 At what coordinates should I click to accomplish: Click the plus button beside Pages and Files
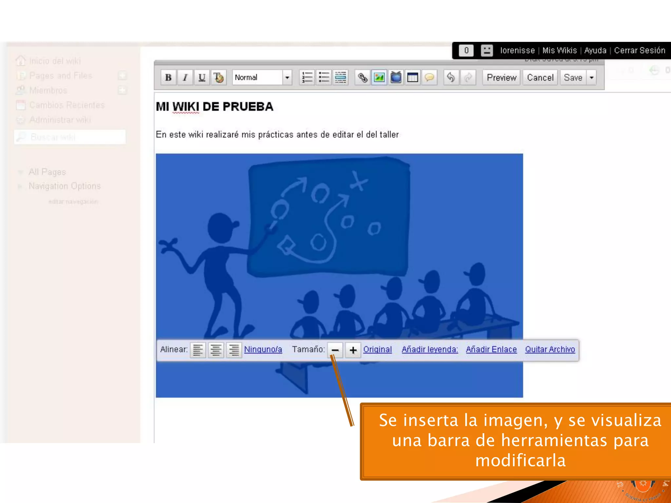(x=123, y=76)
